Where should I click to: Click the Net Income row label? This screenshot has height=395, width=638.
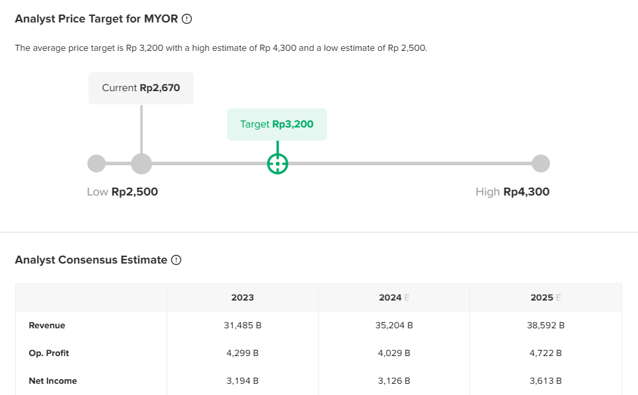click(x=53, y=381)
